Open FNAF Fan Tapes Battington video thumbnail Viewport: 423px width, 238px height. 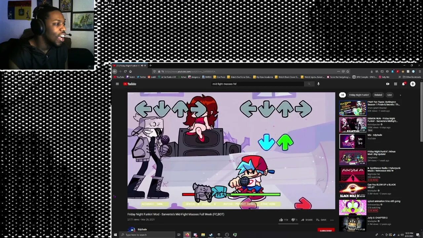coord(353,108)
